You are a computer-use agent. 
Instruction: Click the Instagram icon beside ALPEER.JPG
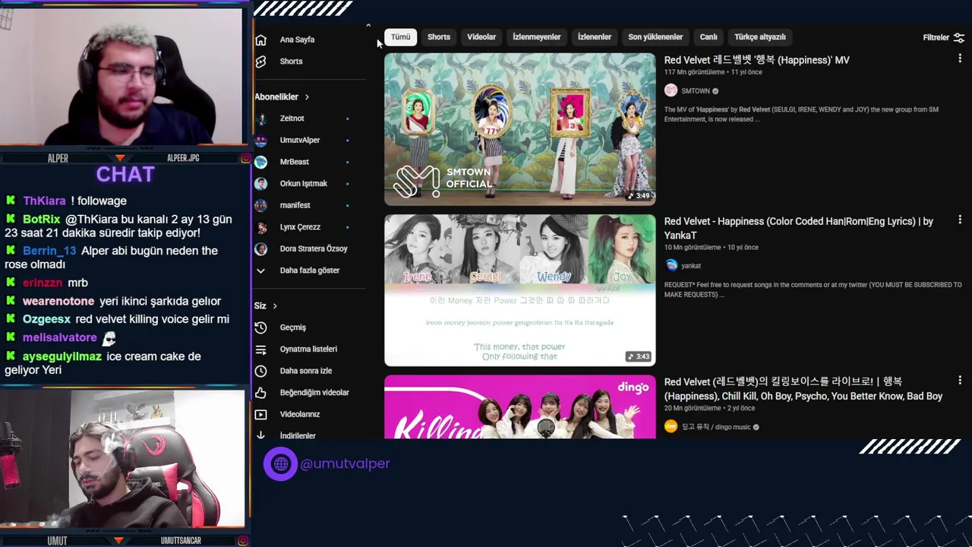pos(245,158)
